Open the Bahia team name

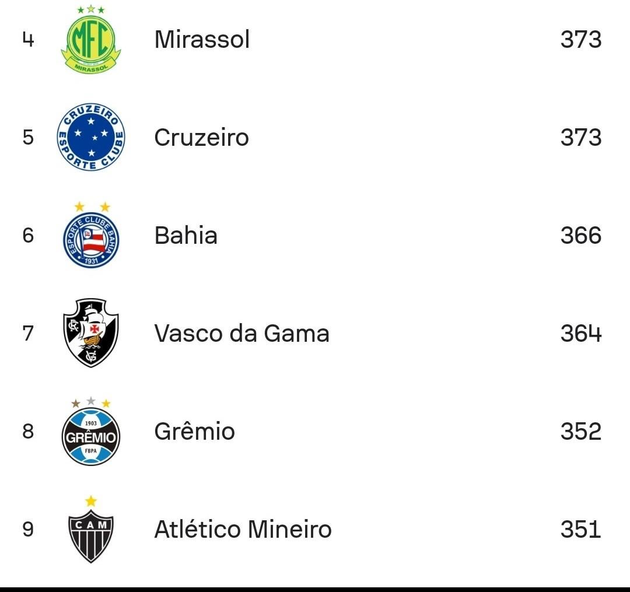point(185,236)
